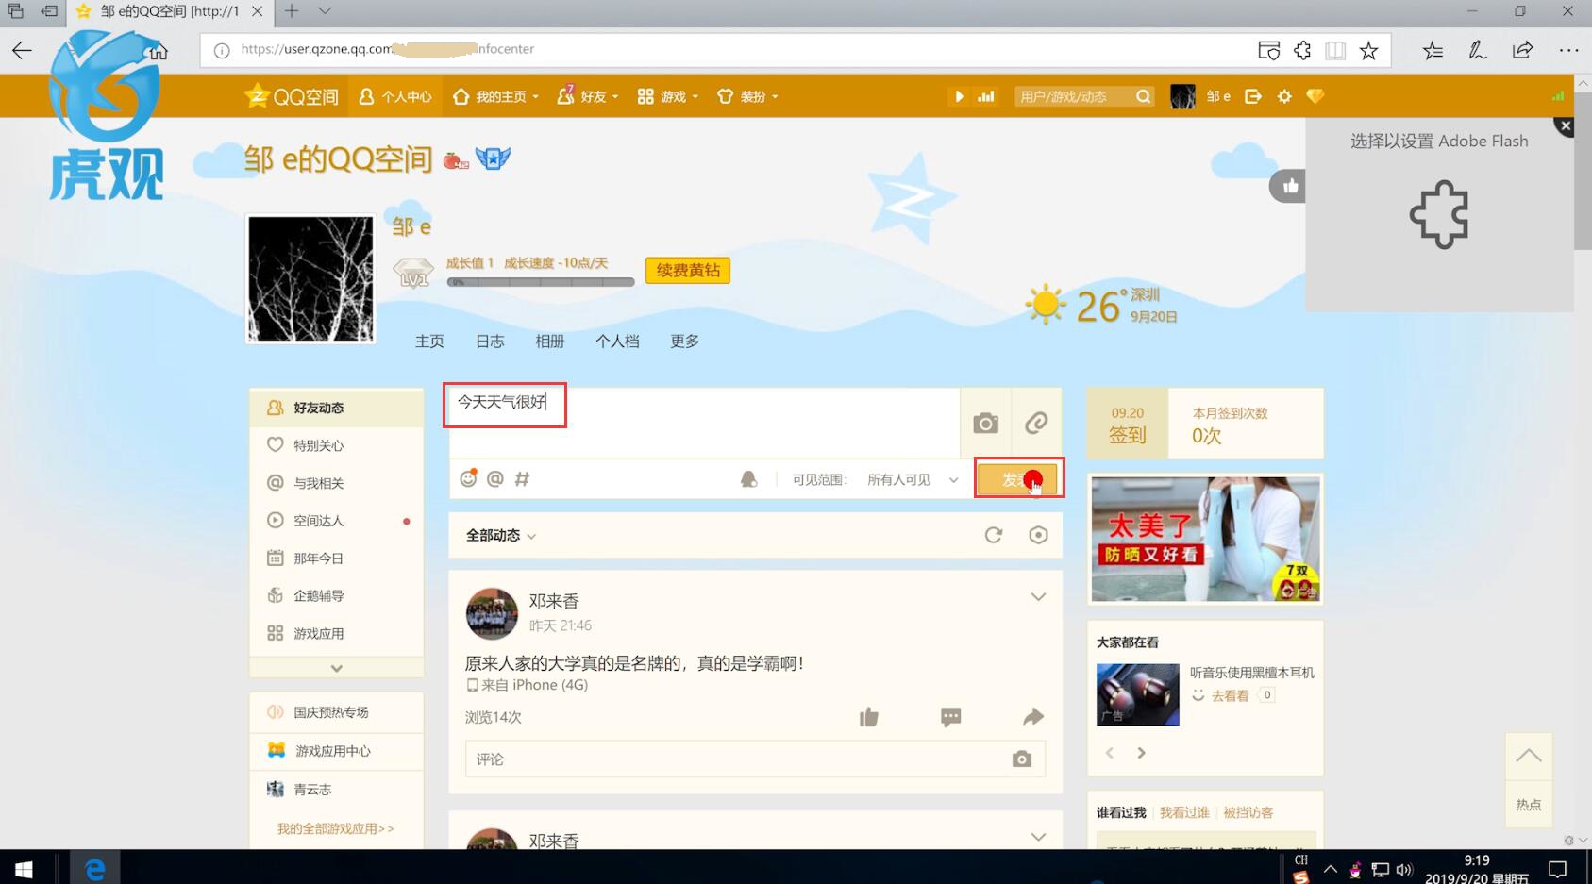
Task: Click the yellow diamond icon in top bar
Action: point(1315,96)
